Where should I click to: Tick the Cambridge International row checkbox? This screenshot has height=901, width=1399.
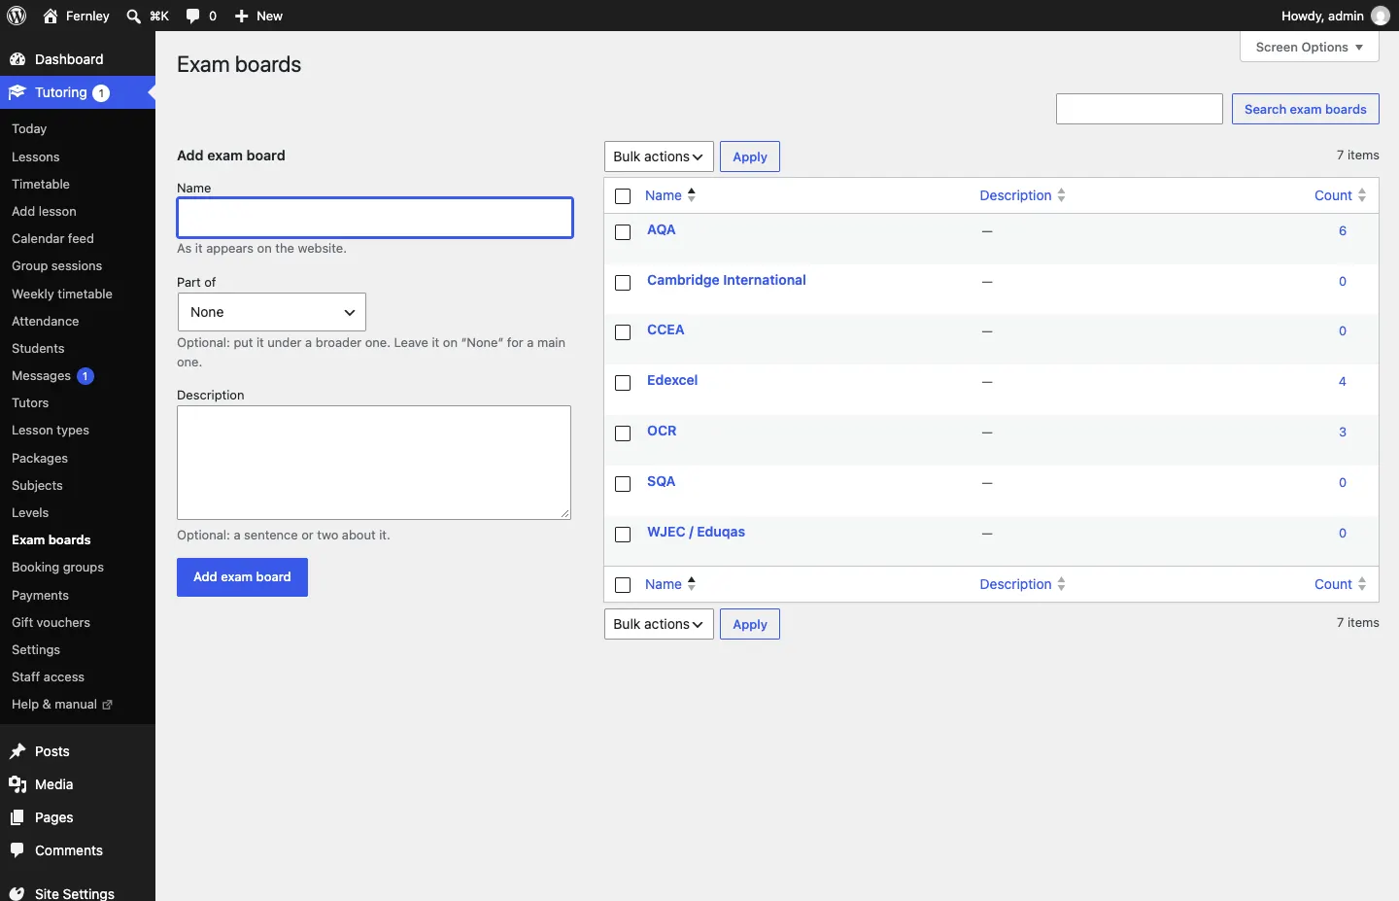(623, 283)
